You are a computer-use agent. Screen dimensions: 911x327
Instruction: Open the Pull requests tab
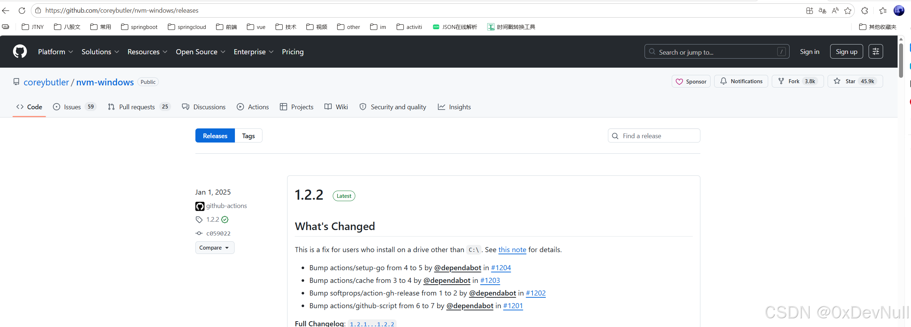pos(139,107)
